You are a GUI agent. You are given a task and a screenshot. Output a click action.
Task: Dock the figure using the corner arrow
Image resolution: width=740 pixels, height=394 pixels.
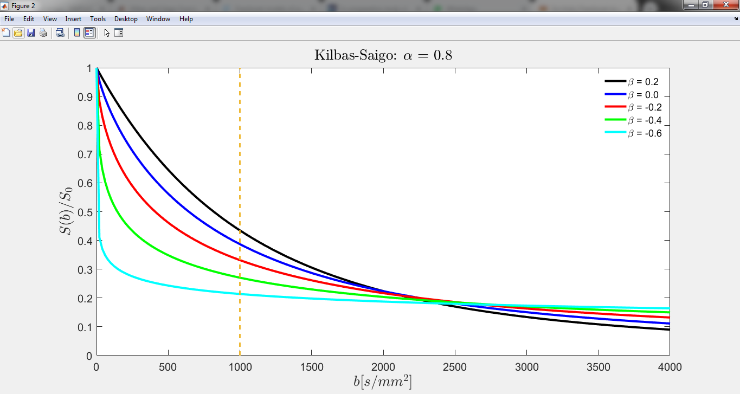[x=735, y=19]
